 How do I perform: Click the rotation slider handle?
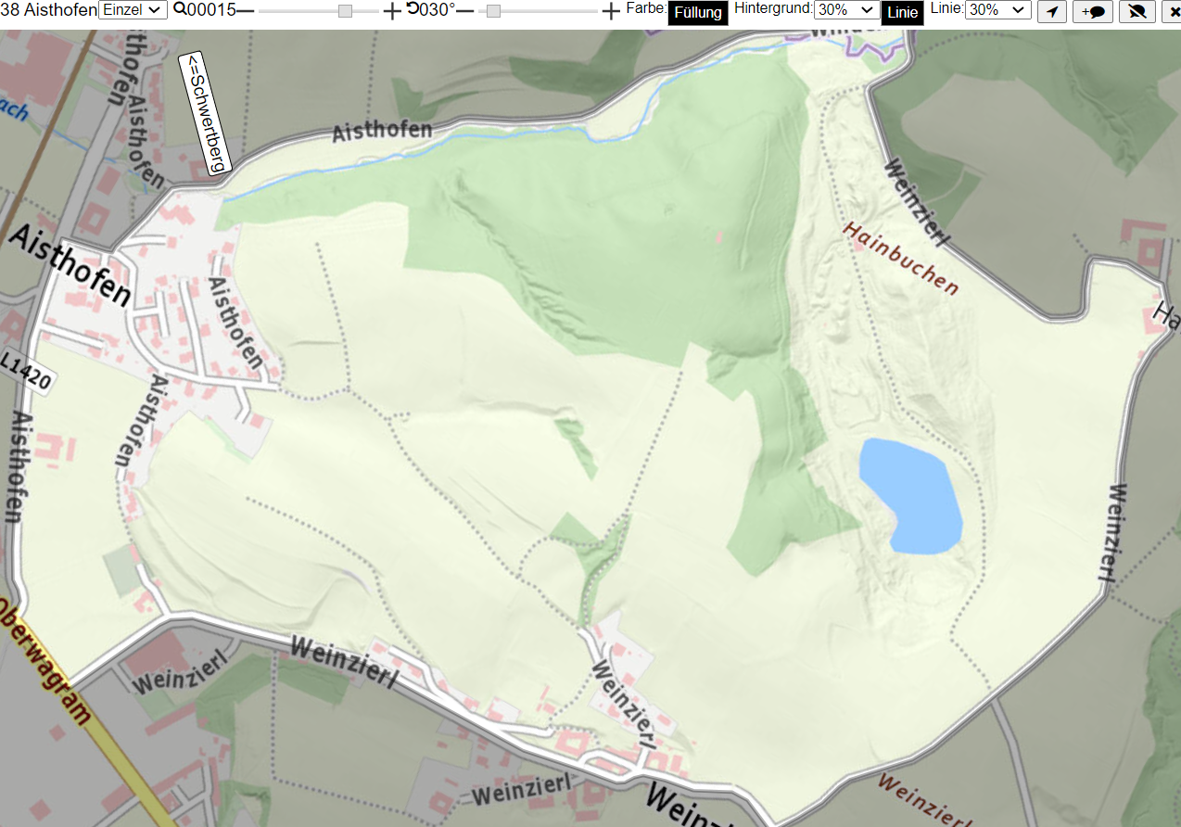coord(493,11)
